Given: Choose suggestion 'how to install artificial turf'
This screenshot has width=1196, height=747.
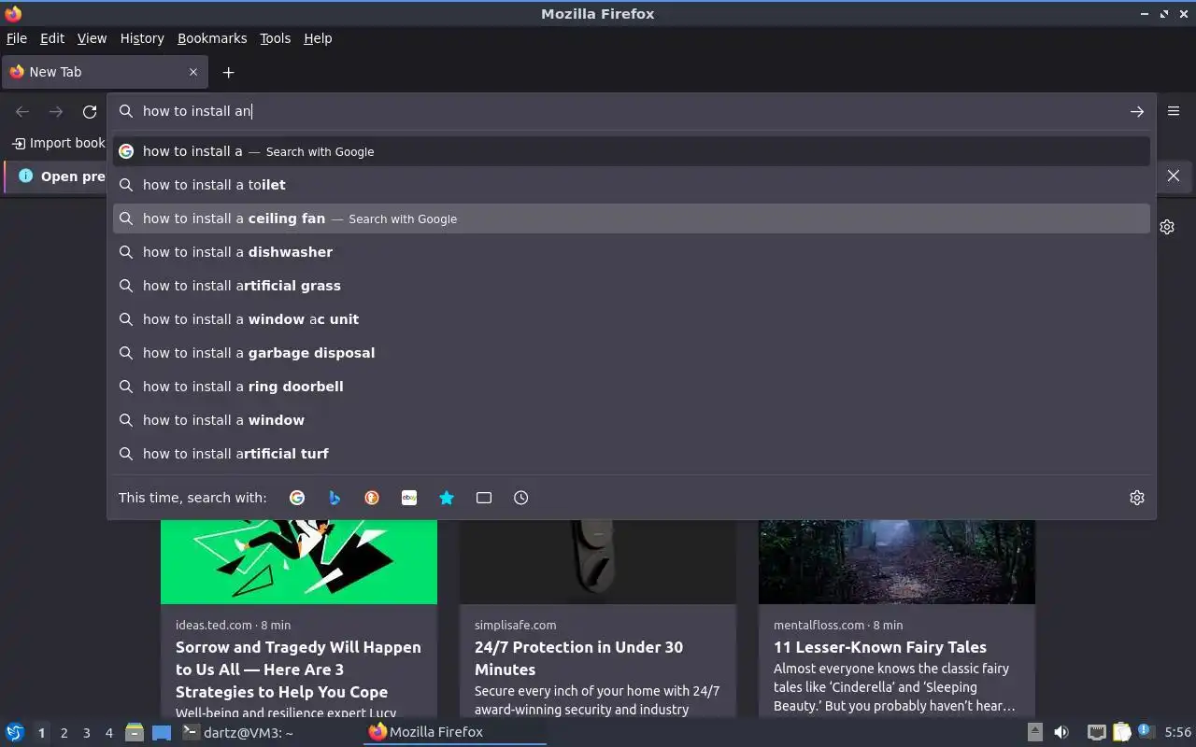Looking at the screenshot, I should point(632,454).
